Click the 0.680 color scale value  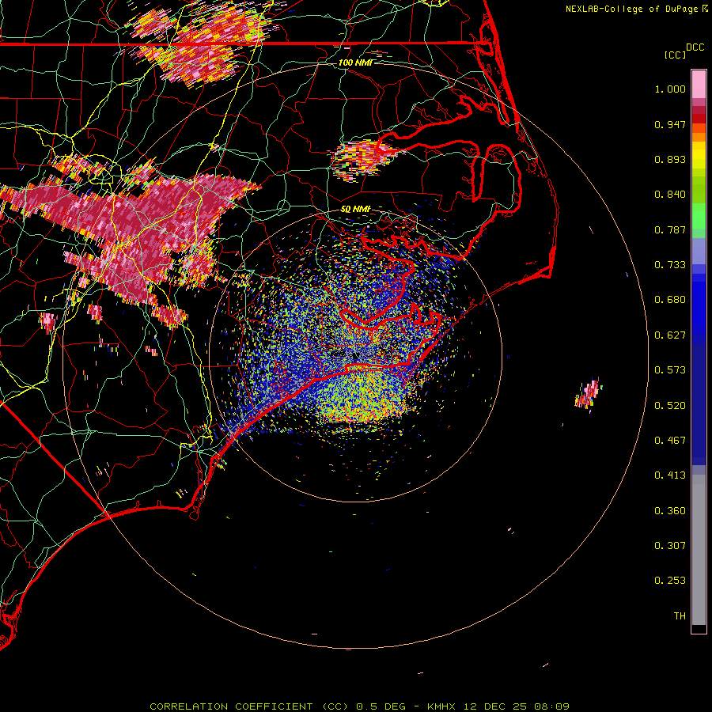pyautogui.click(x=670, y=300)
